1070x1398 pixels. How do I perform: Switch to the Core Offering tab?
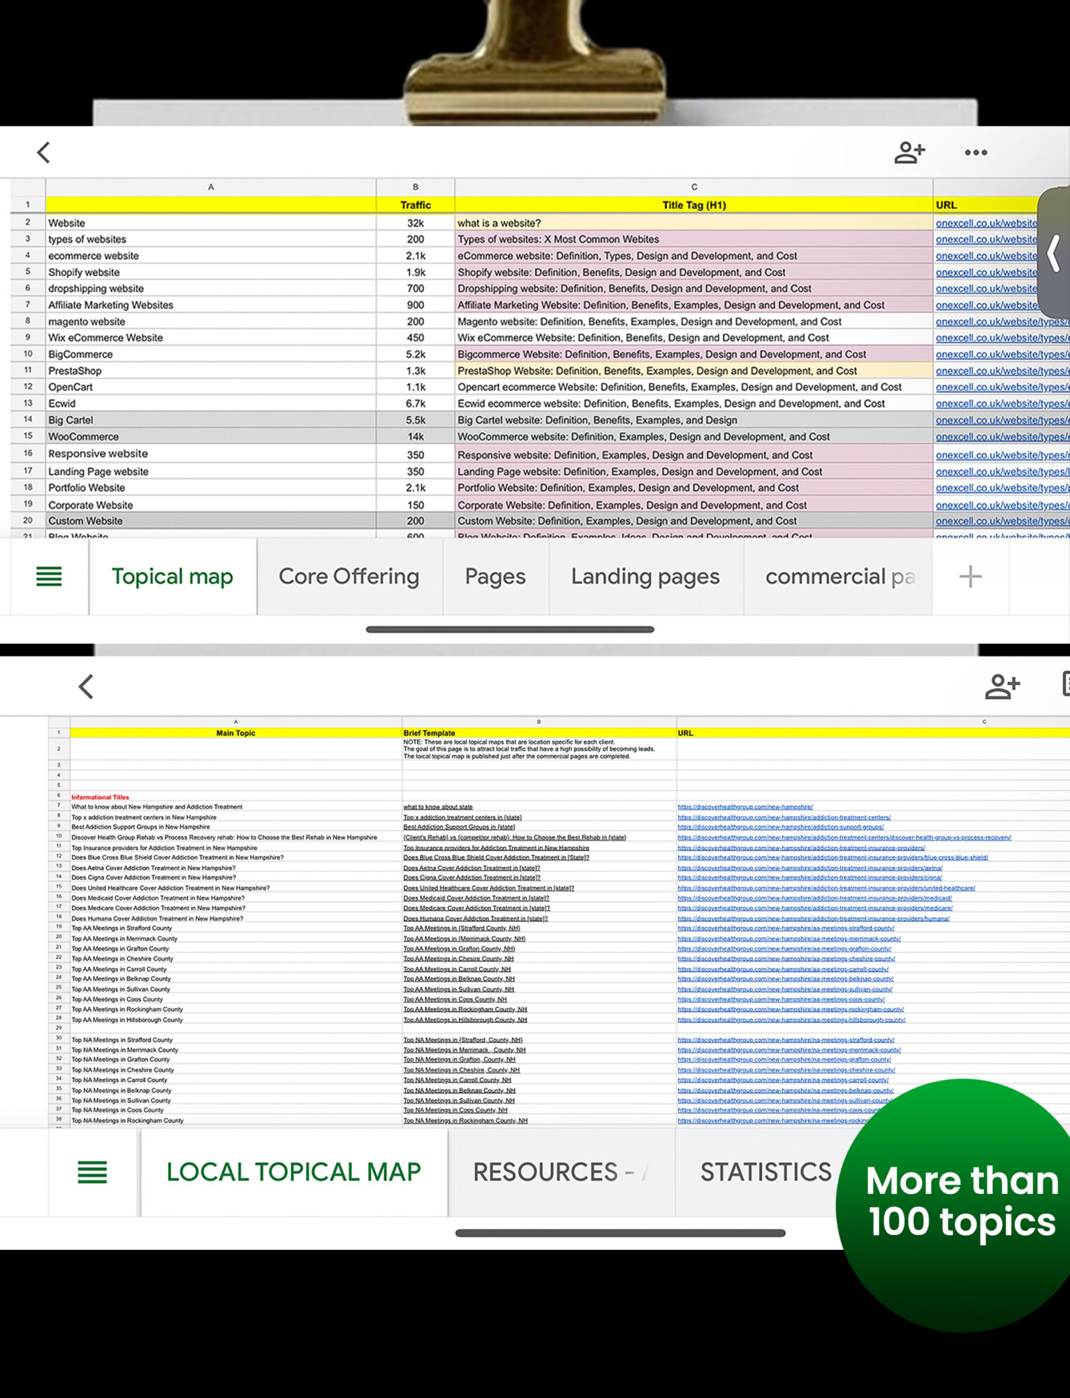point(349,577)
